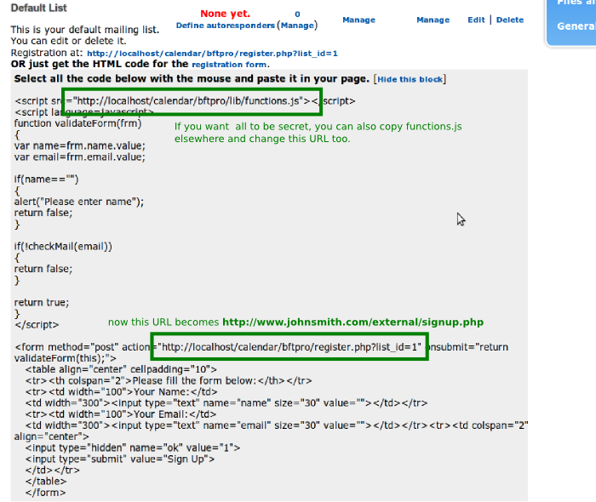Image resolution: width=596 pixels, height=502 pixels.
Task: Click the functions.js script src URL
Action: point(188,101)
